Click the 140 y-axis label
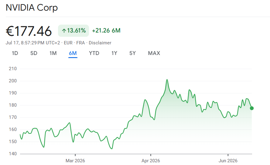270x165 pixels. point(13,154)
